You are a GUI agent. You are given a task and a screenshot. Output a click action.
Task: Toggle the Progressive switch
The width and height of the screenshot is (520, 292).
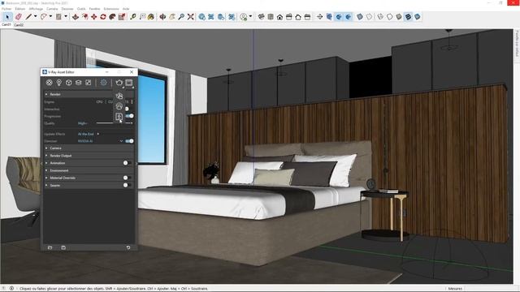[129, 116]
